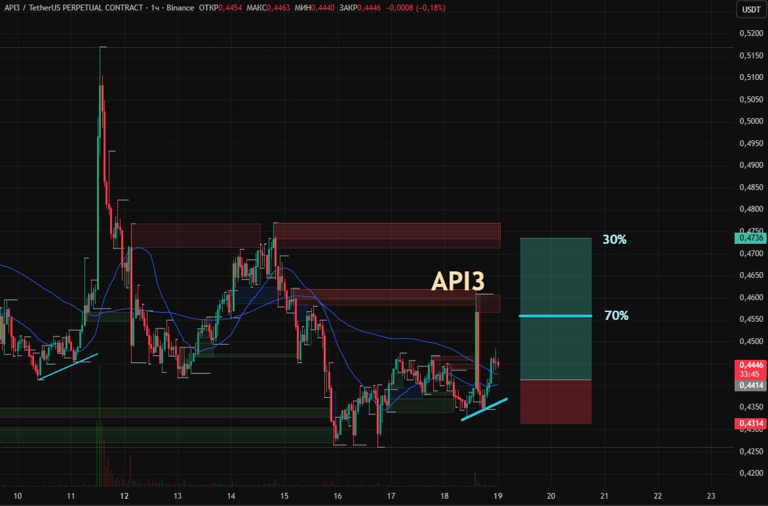This screenshot has height=506, width=768.
Task: Select the 70% text label
Action: coord(616,316)
